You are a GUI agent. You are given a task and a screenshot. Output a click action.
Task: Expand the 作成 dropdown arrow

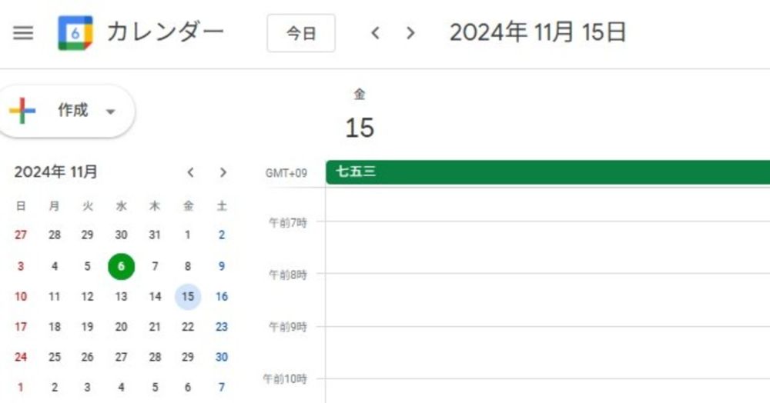click(110, 112)
